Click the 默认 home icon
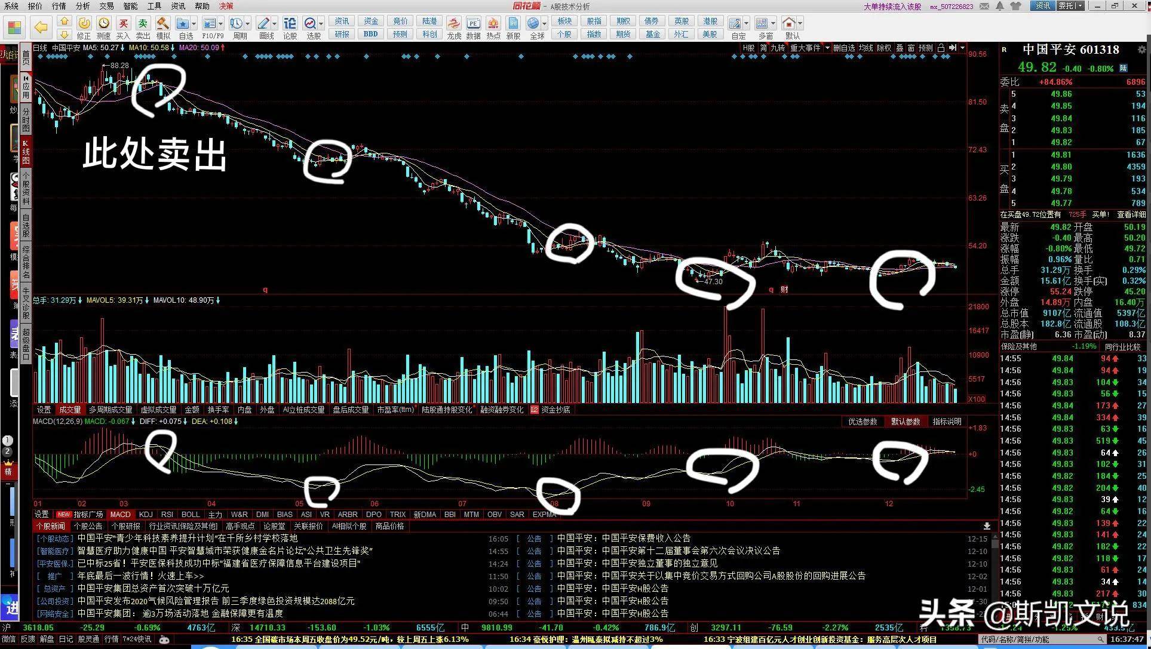 point(789,23)
